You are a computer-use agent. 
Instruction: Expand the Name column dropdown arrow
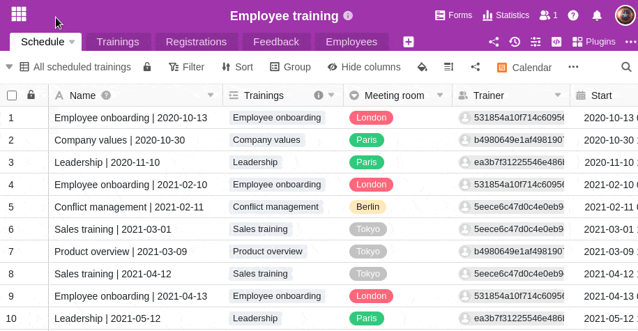point(211,95)
